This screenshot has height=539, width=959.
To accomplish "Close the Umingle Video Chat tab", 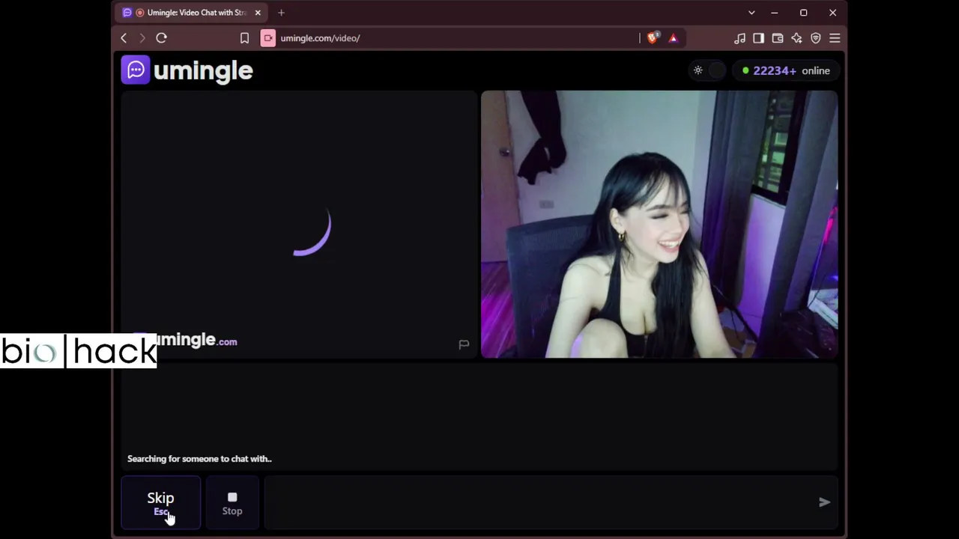I will 258,13.
